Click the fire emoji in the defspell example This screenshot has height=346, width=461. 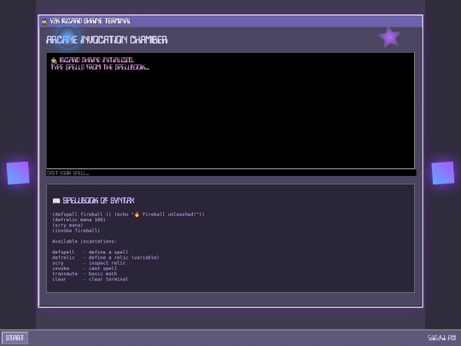click(x=137, y=214)
